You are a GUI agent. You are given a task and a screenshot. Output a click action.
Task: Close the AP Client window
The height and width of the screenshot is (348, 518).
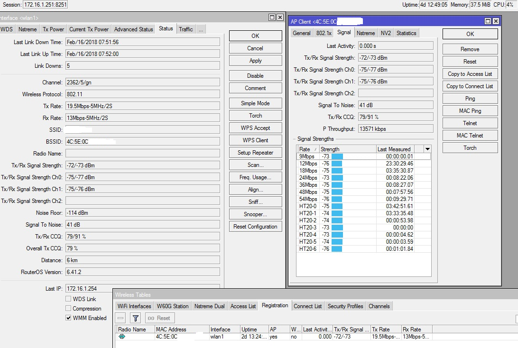(x=496, y=21)
